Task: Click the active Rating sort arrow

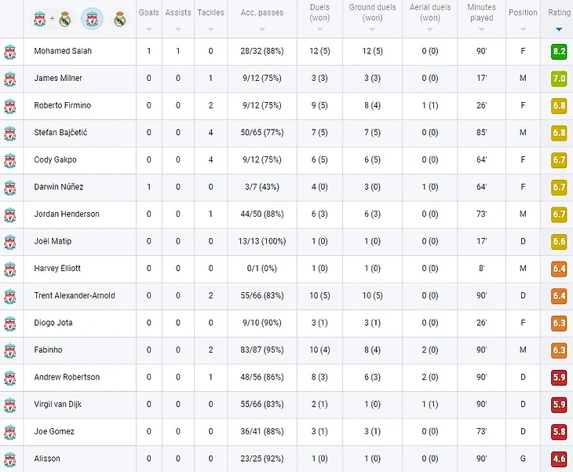Action: [559, 29]
